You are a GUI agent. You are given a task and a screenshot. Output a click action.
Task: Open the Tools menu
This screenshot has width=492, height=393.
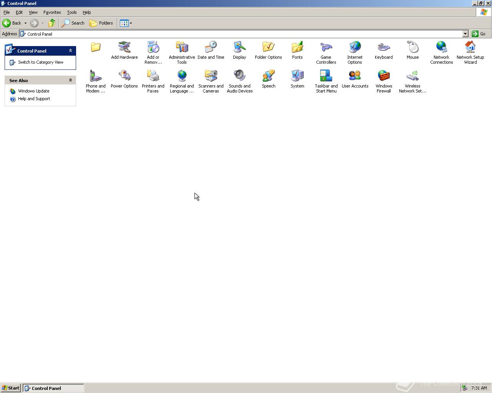72,12
